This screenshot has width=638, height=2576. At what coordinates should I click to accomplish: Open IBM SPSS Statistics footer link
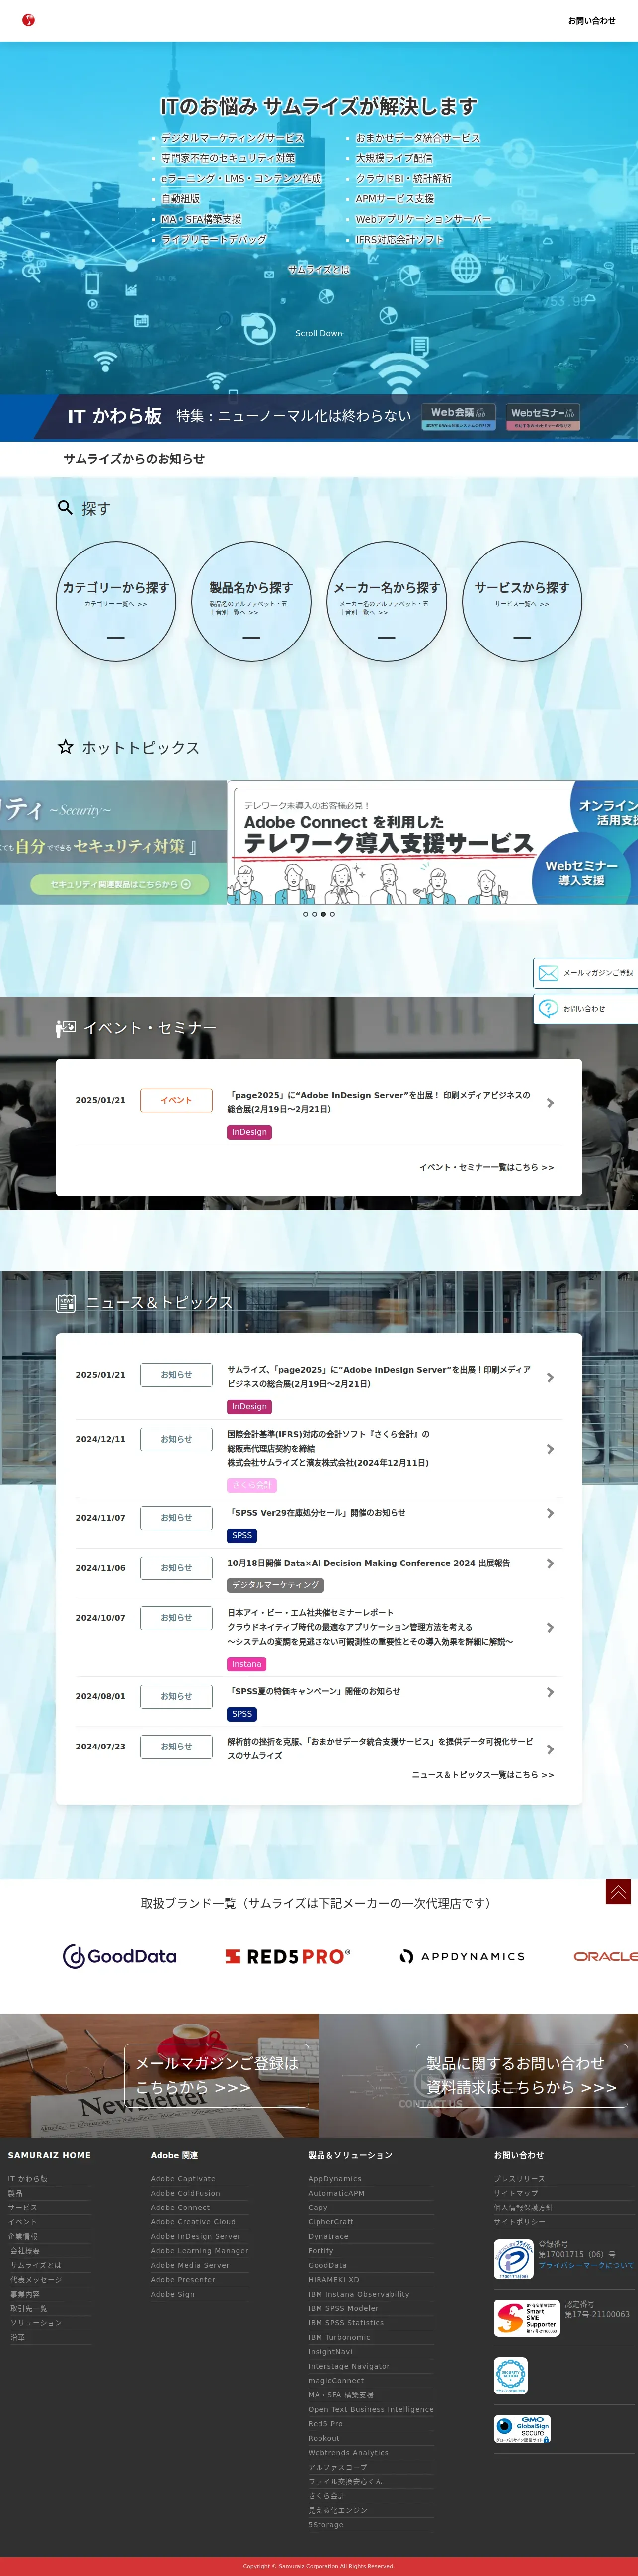pyautogui.click(x=345, y=2322)
